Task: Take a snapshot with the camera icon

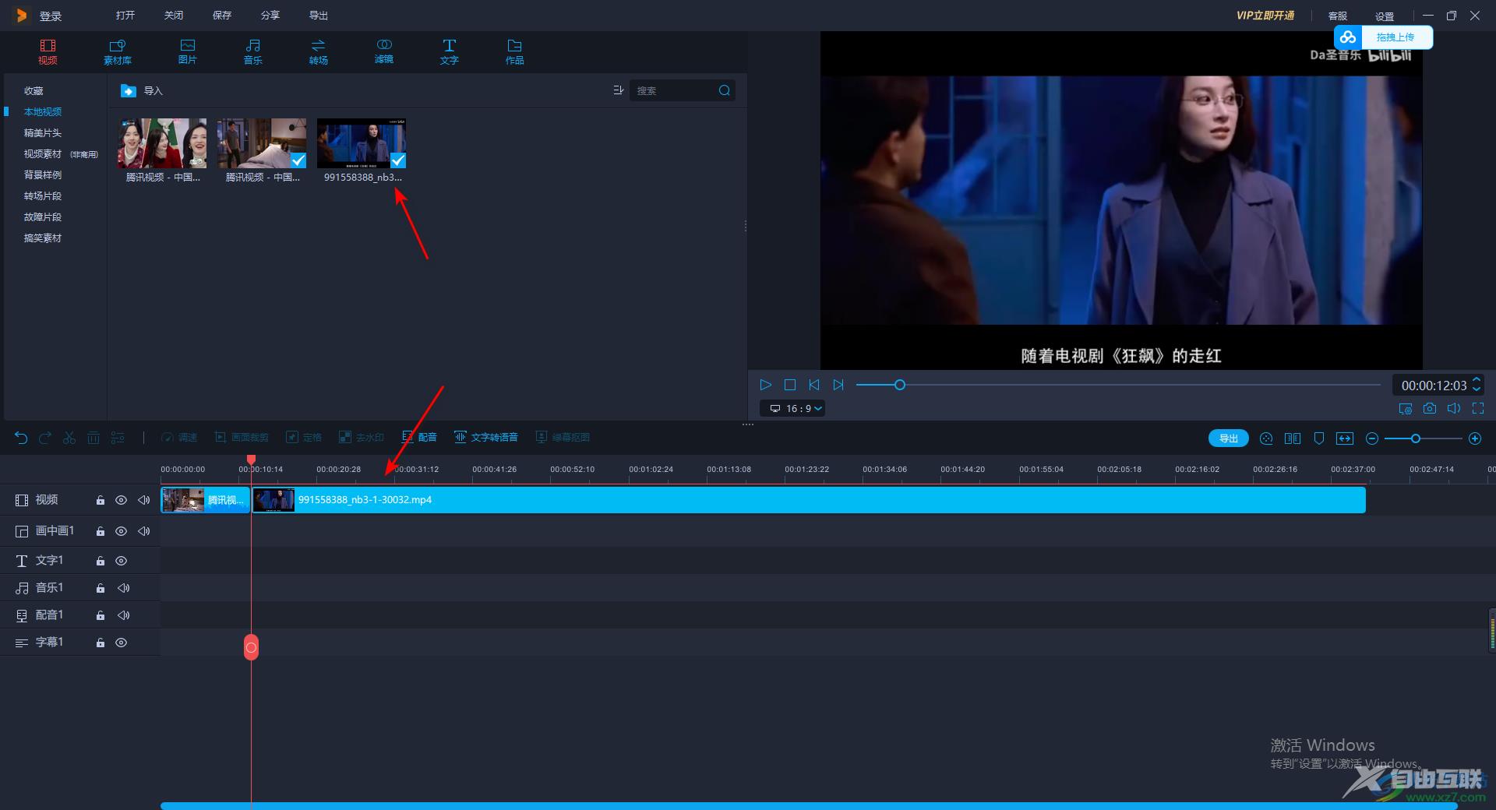Action: click(1429, 408)
